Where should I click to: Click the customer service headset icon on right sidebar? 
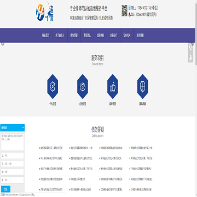190,47
